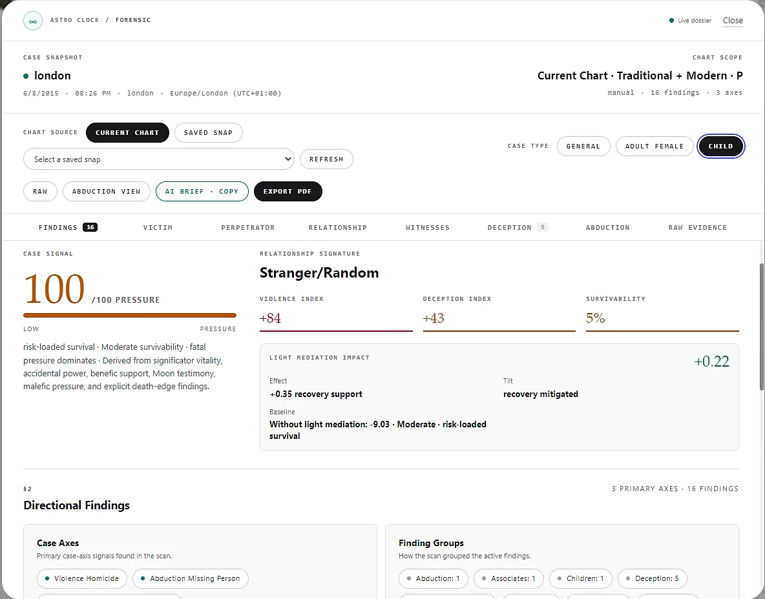The image size is (765, 599).
Task: Click the Deception Index value +43
Action: coord(434,318)
